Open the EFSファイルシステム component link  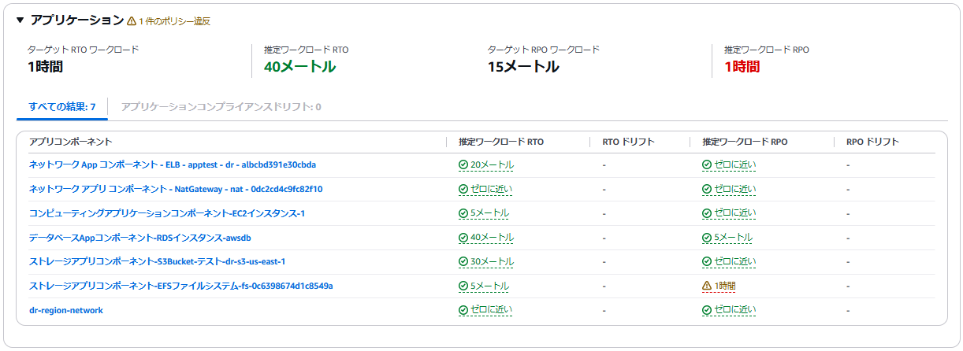pos(181,286)
